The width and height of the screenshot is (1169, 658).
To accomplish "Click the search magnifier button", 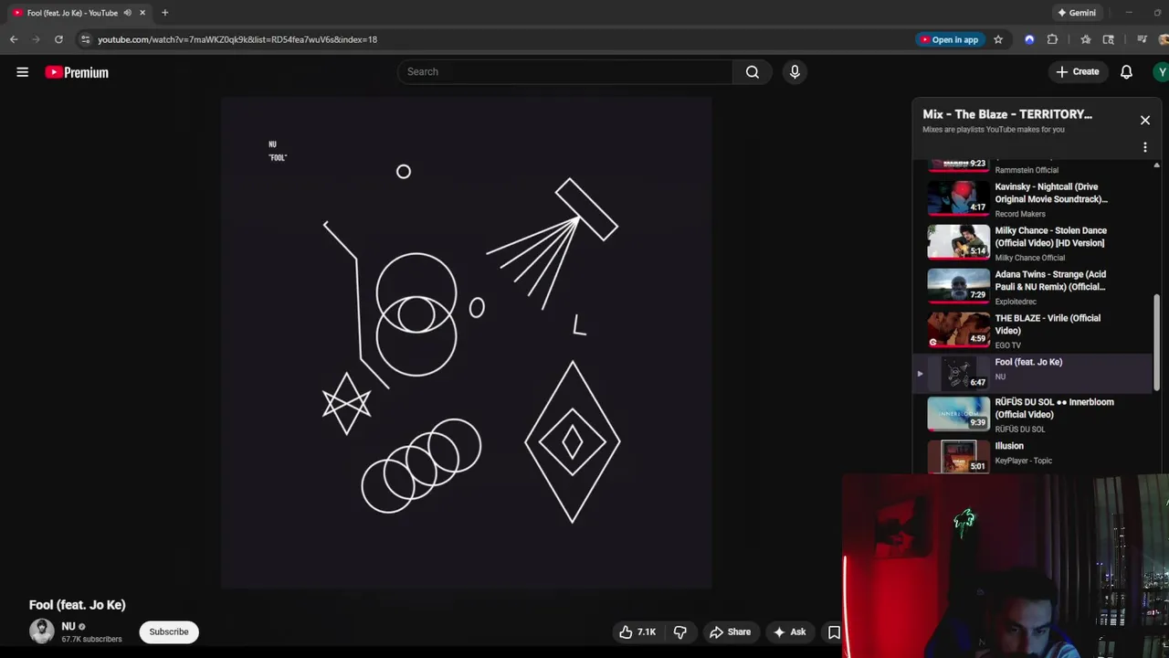I will pos(752,71).
